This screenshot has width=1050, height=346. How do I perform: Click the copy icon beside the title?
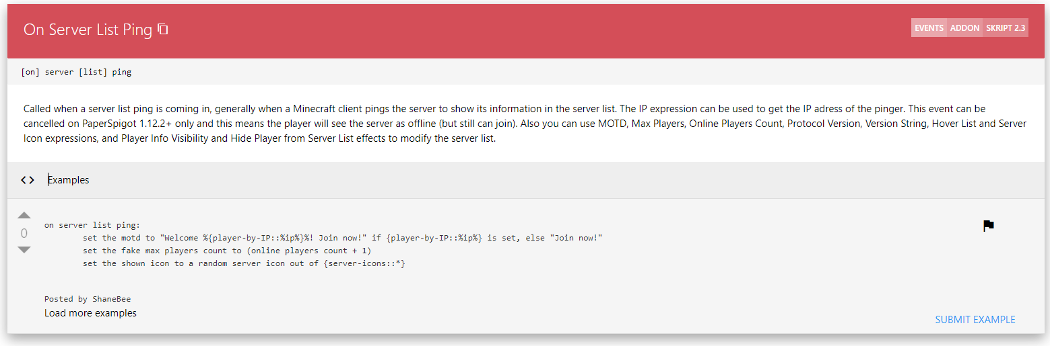point(163,29)
